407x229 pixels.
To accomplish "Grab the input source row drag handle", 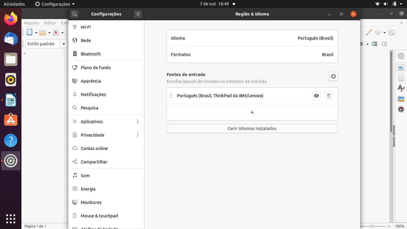I will coord(171,96).
